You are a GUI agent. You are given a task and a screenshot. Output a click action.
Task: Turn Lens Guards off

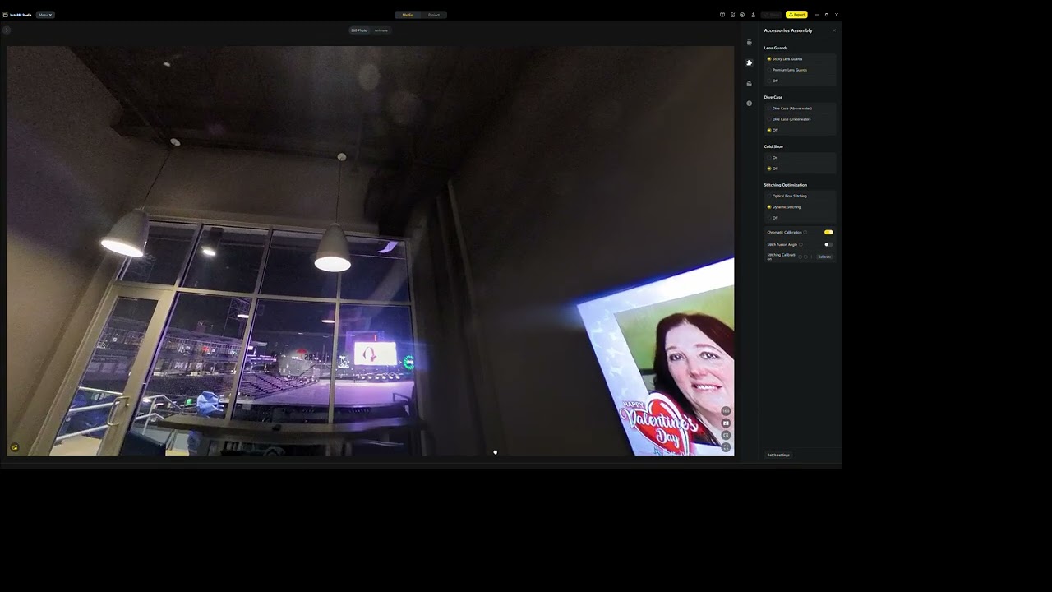tap(773, 81)
